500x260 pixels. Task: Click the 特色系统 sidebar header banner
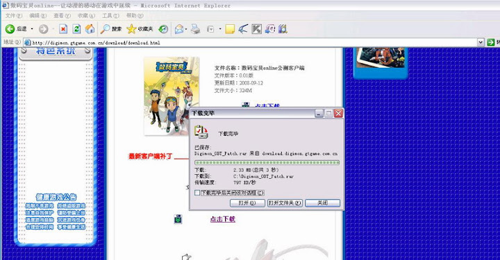pos(56,53)
